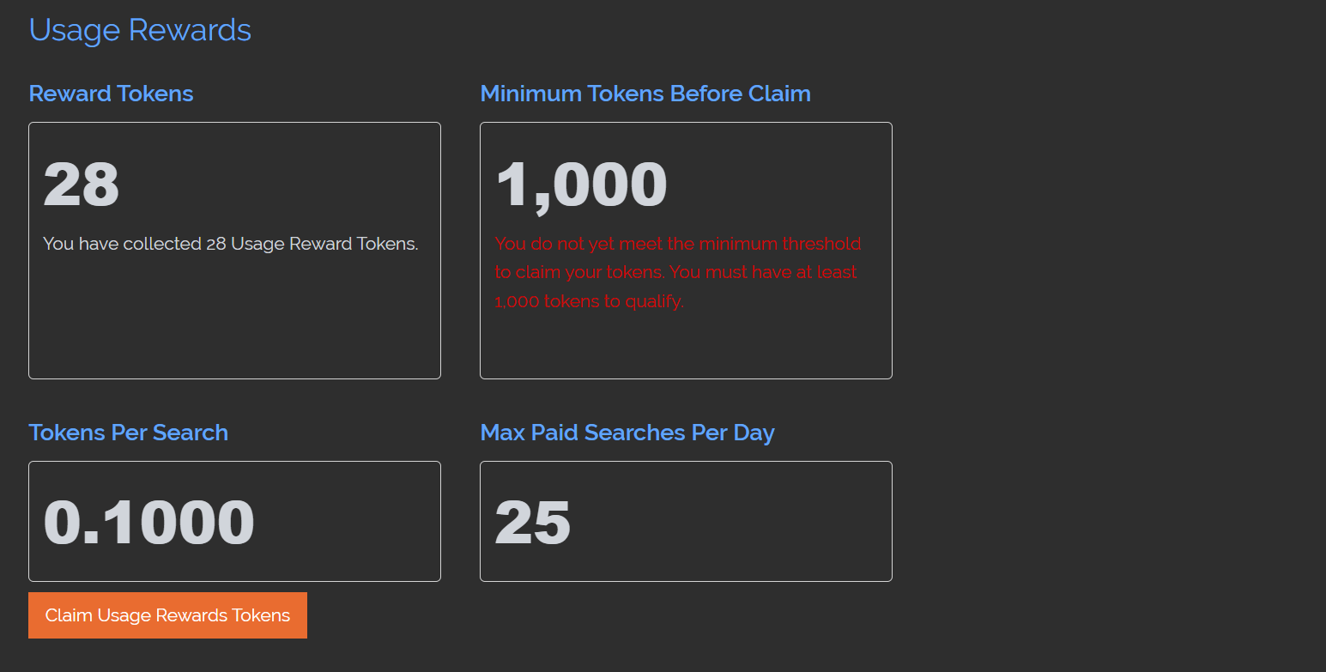Click the 1,000 minimum token value

(x=581, y=184)
